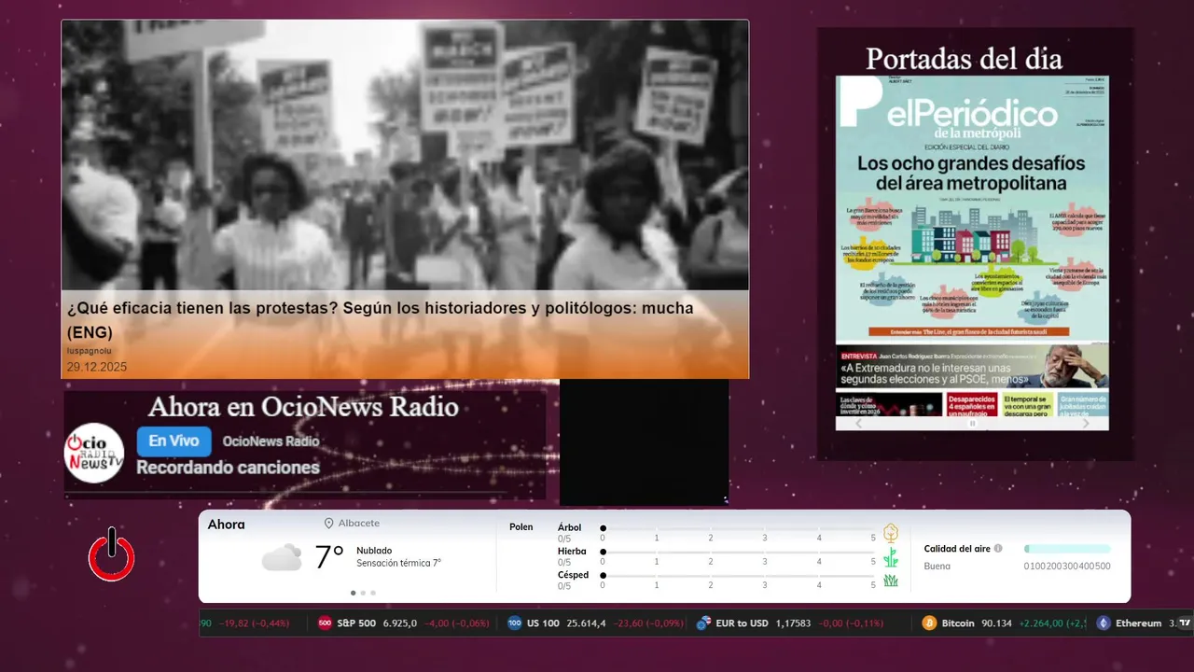
Task: Pause the Portadas del dia slideshow
Action: pyautogui.click(x=972, y=424)
